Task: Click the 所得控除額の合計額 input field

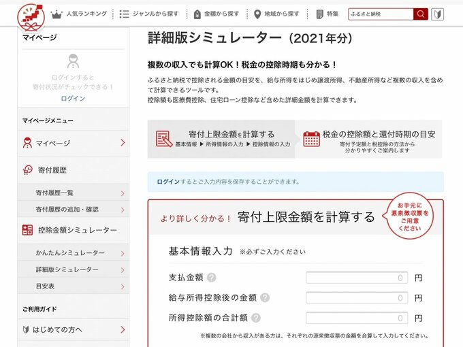Action: coord(357,318)
